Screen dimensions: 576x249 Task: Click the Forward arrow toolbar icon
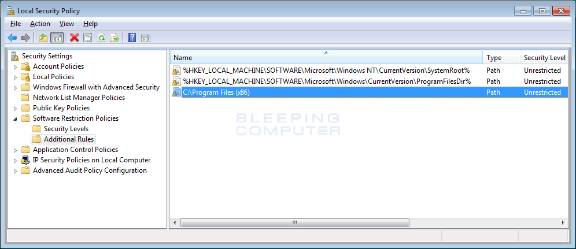[25, 38]
